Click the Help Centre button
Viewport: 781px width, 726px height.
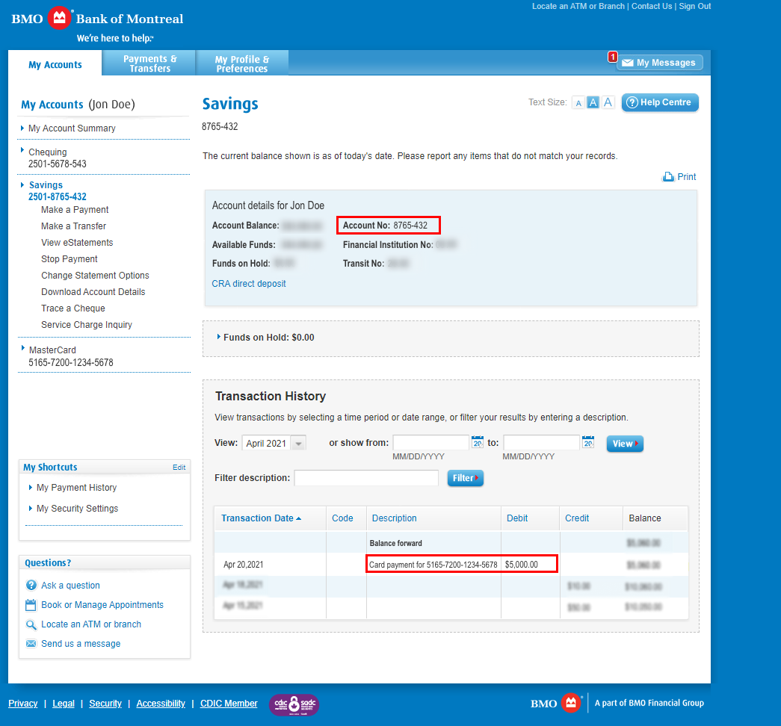[x=660, y=102]
